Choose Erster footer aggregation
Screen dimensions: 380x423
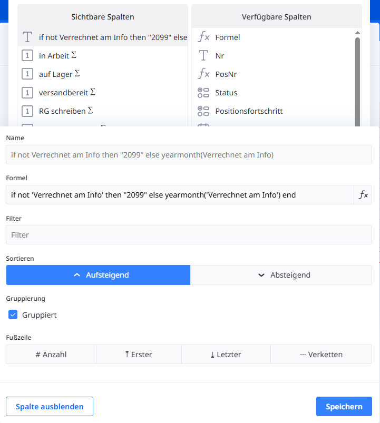[139, 355]
